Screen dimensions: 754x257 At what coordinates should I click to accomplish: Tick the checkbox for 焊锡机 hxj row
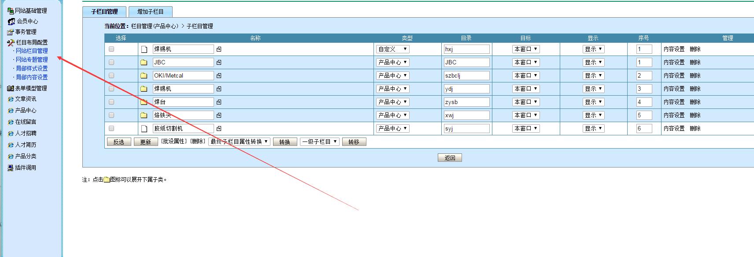[x=111, y=49]
